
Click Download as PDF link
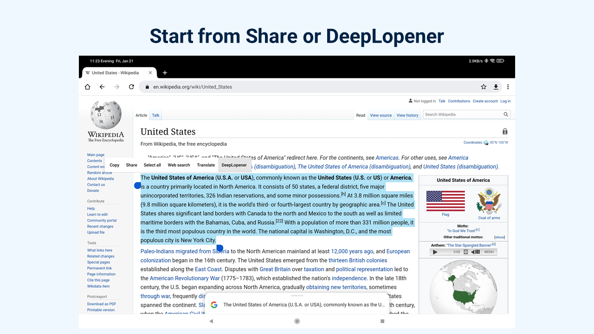tap(102, 304)
